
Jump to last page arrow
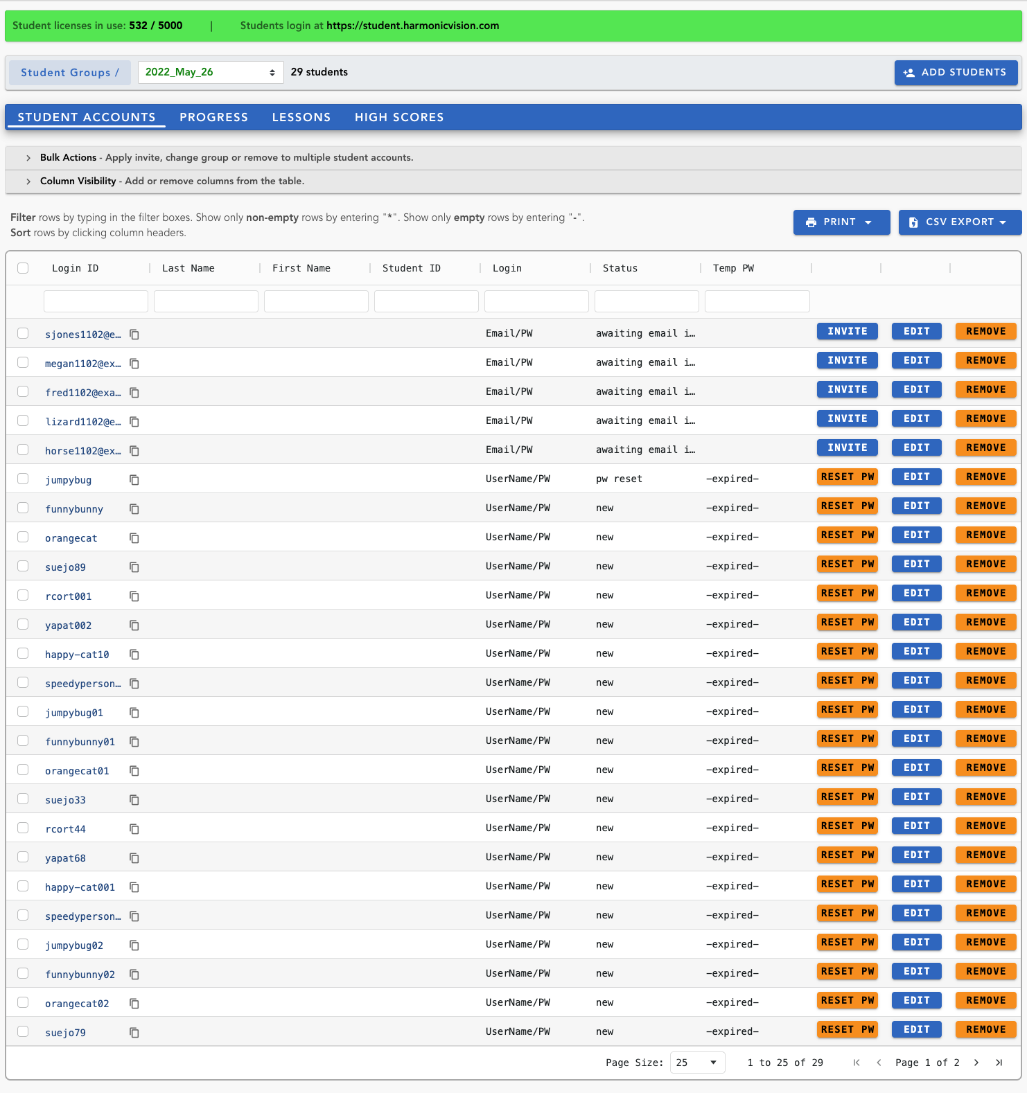pos(999,1063)
